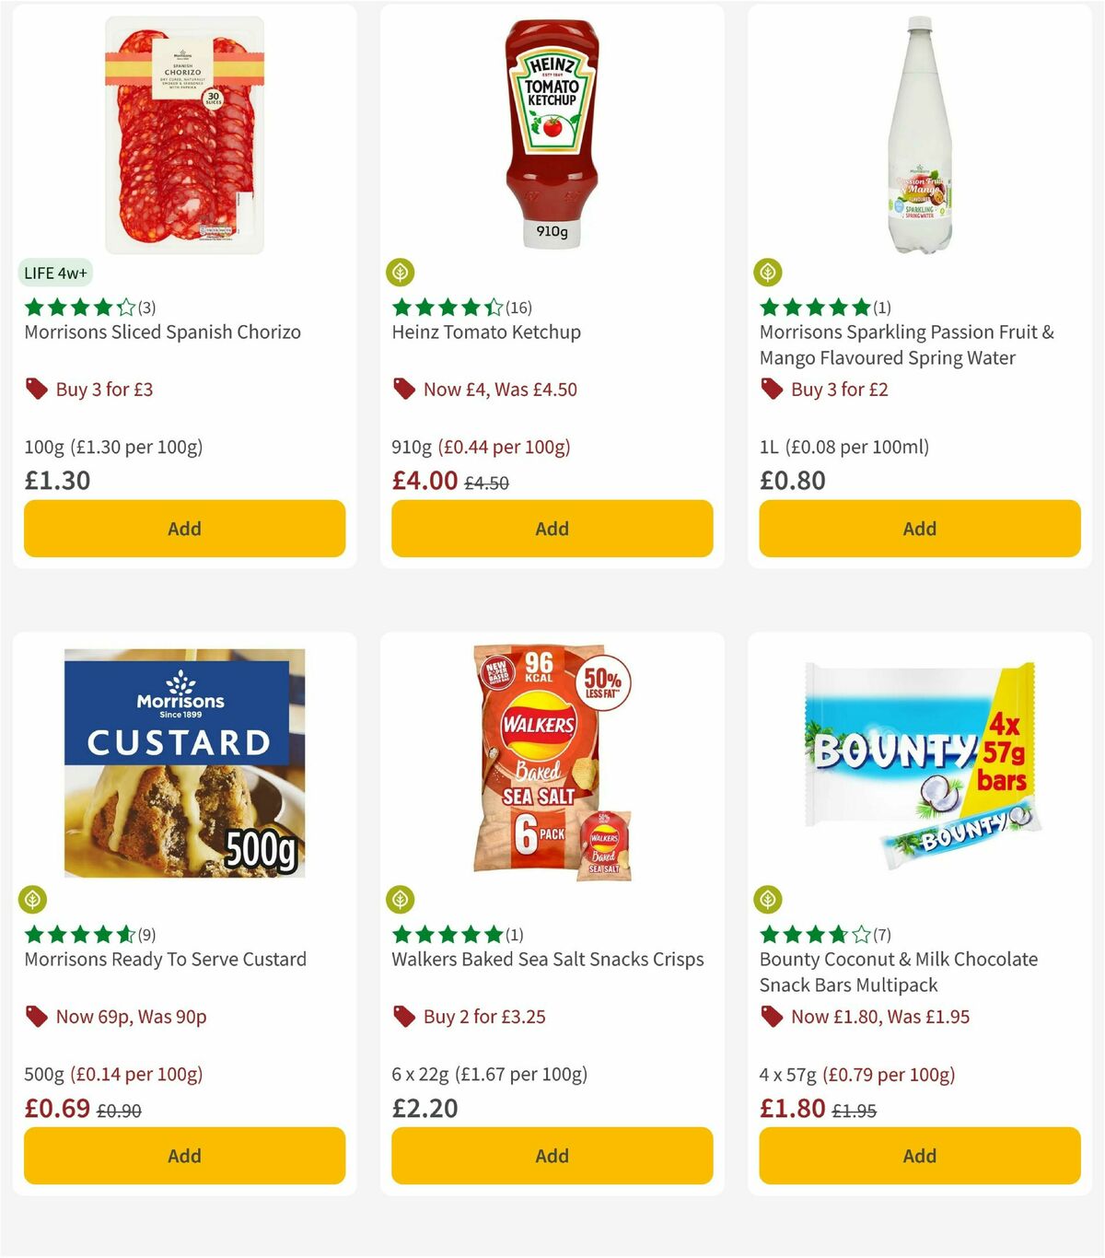Click the offer tag icon beside 'Now 69p, Was 90p'
Screen dimensions: 1105x1258
click(x=37, y=1017)
